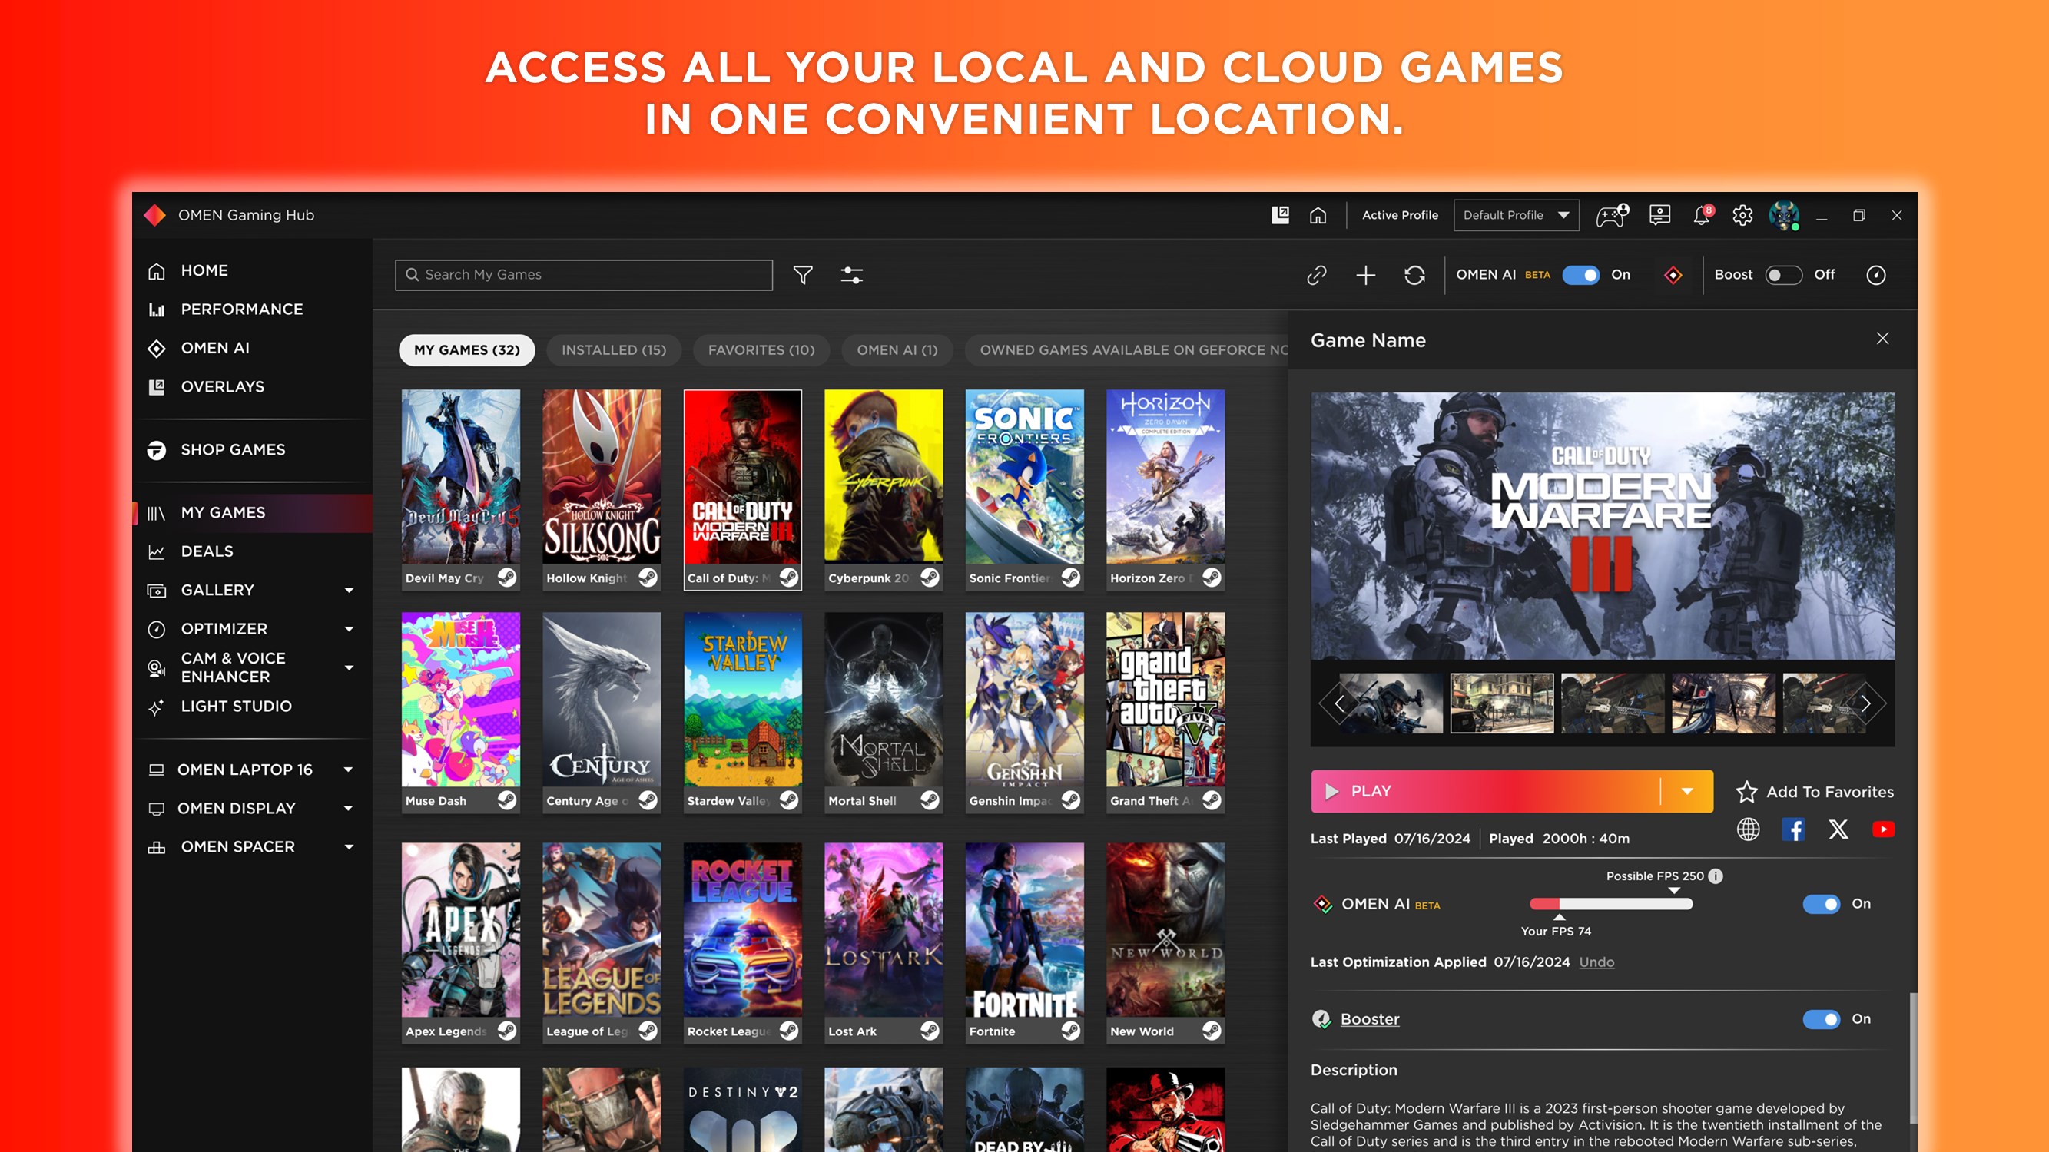Click the plus icon to add a game

click(1366, 275)
